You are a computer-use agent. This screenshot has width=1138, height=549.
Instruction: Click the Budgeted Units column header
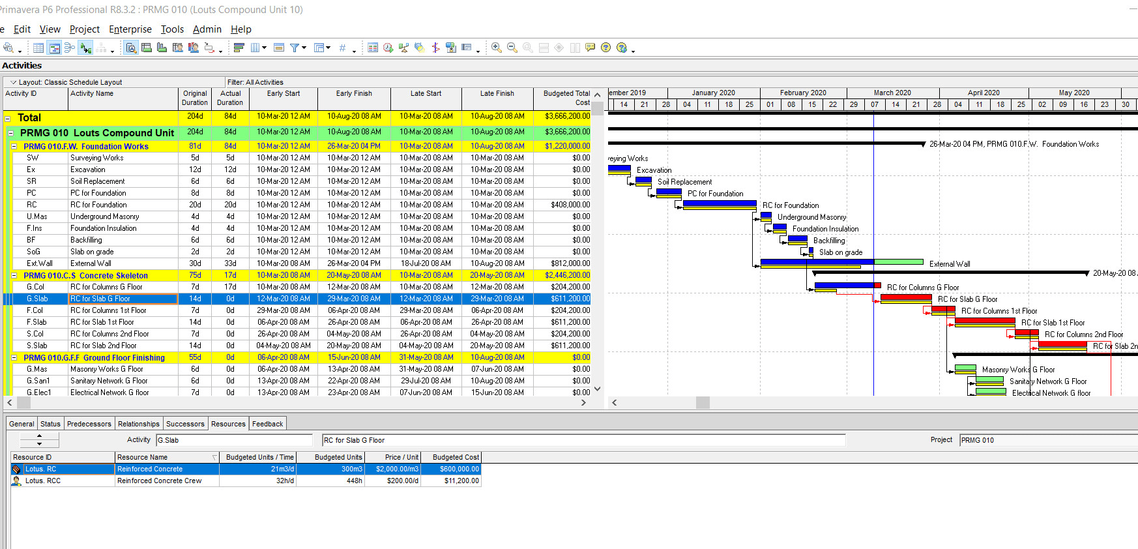[338, 457]
